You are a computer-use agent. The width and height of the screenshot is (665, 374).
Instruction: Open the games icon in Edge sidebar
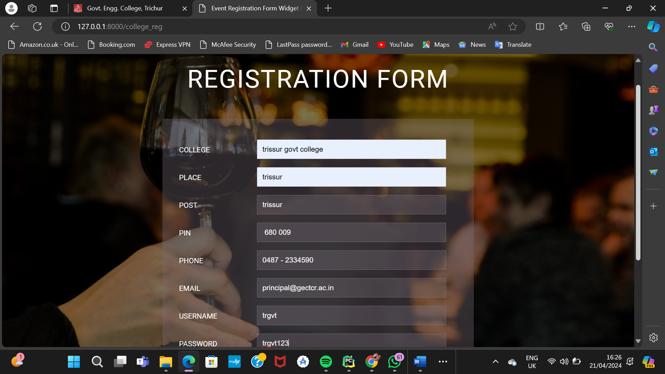[x=653, y=110]
